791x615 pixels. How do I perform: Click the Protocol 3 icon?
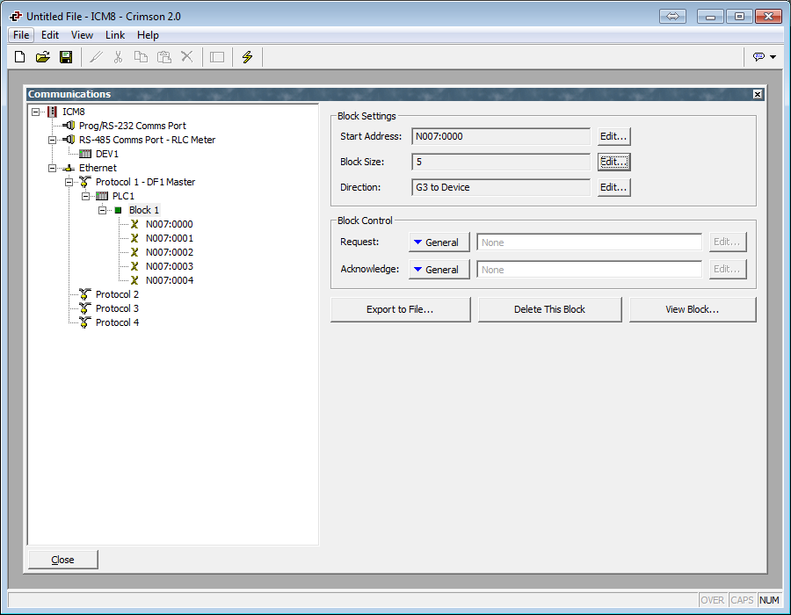85,308
